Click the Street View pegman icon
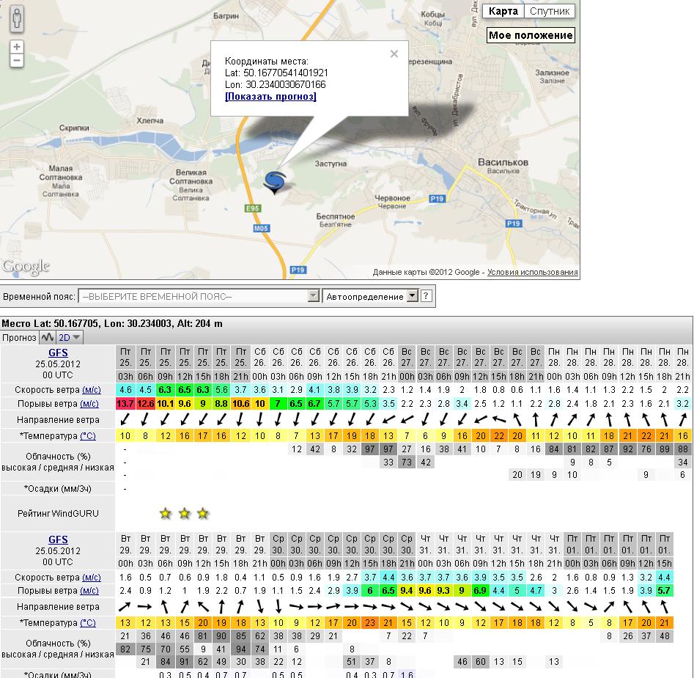Screen dimensions: 694x678 [x=17, y=19]
